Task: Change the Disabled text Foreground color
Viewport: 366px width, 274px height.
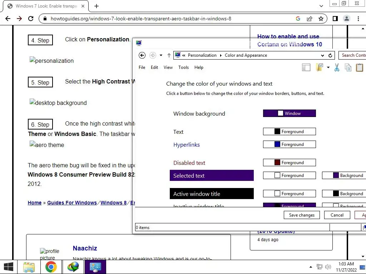Action: click(290, 162)
